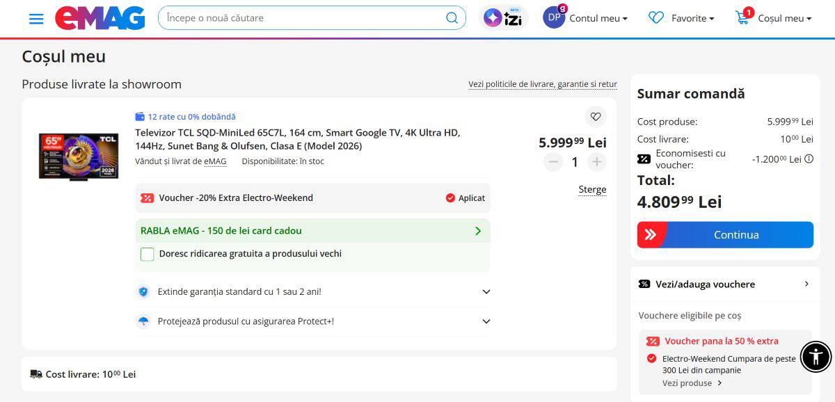Open the Favorite dropdown menu
This screenshot has width=835, height=402.
click(681, 18)
